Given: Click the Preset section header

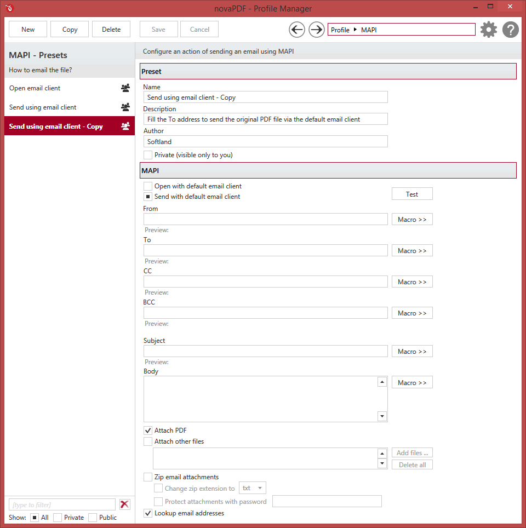Looking at the screenshot, I should pos(328,71).
